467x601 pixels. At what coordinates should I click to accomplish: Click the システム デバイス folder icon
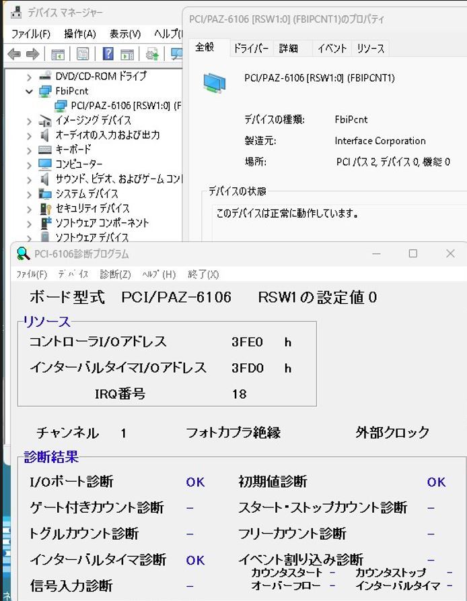(x=45, y=193)
